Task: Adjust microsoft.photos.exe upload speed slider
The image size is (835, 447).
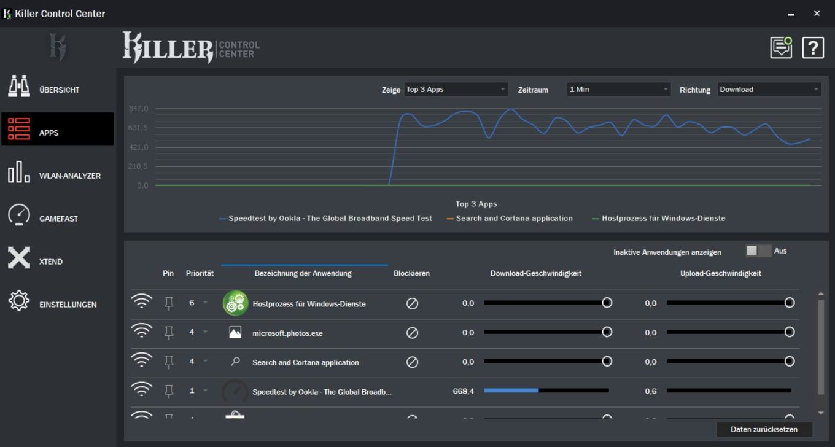Action: point(731,332)
